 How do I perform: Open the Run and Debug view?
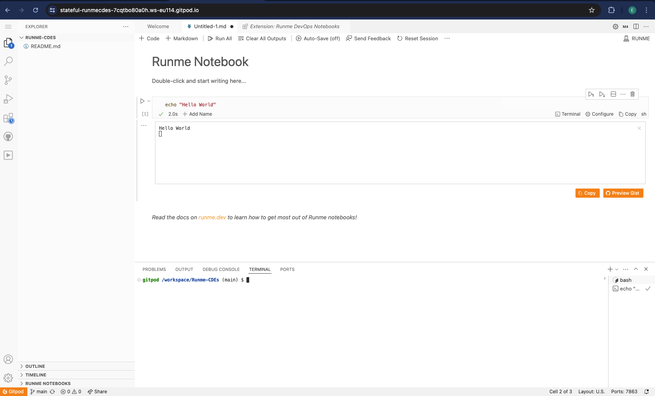(x=8, y=99)
